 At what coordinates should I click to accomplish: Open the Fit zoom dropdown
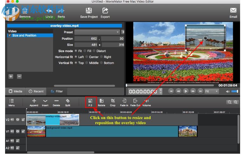tap(212, 91)
